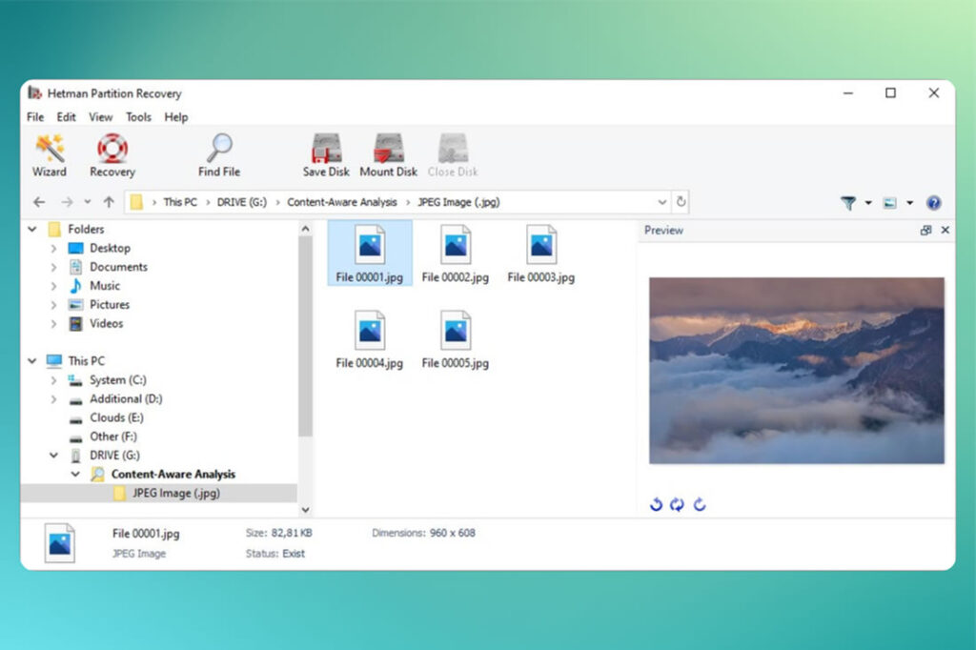The image size is (976, 650).
Task: Open the View menu
Action: [x=100, y=116]
